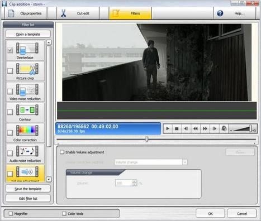The image size is (261, 221).
Task: Switch to the Cut-edit tab
Action: click(x=78, y=13)
